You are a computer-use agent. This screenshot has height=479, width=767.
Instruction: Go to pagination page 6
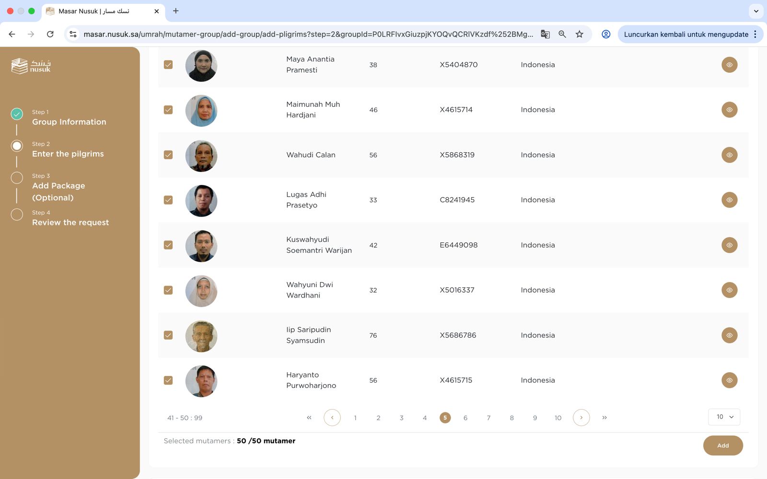coord(465,418)
